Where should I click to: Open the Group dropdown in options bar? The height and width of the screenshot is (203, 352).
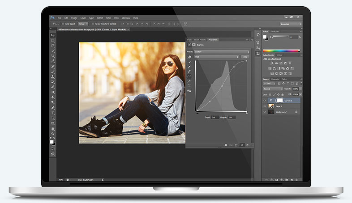tap(83, 24)
